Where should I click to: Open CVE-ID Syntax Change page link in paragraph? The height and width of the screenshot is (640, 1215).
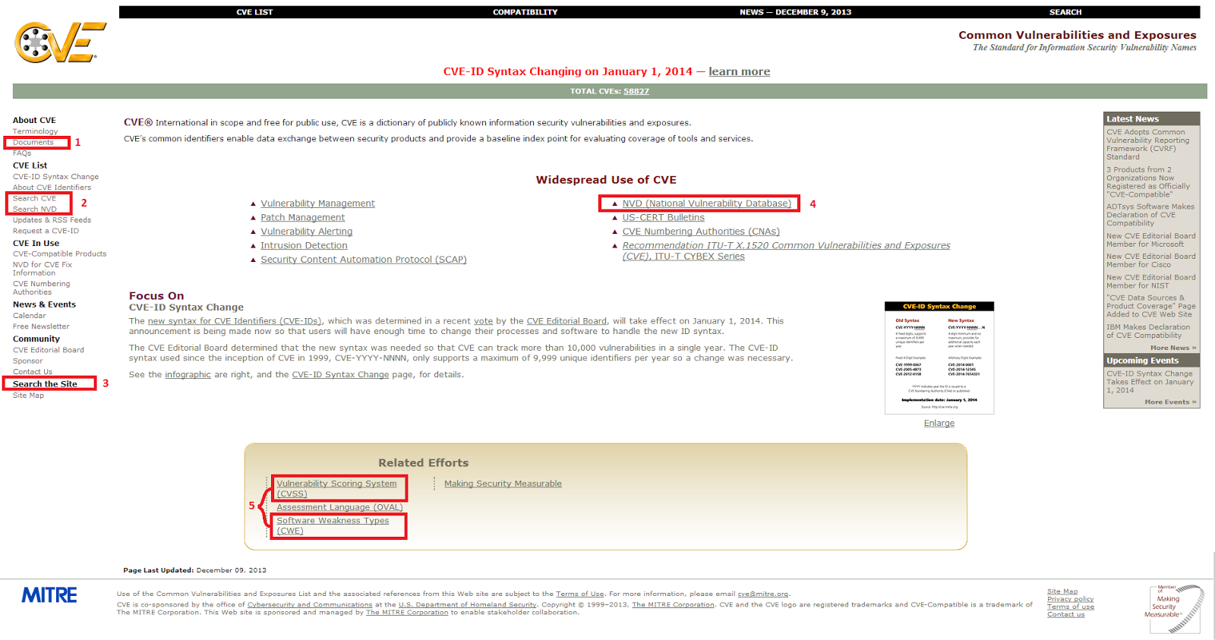click(x=340, y=375)
